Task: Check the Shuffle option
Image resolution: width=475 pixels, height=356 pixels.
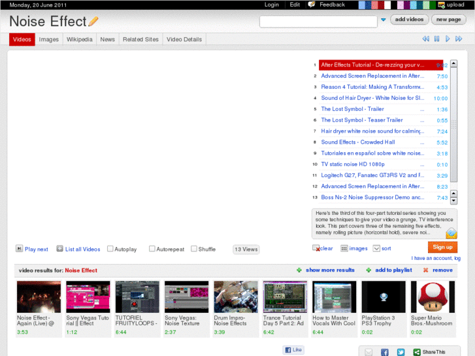Action: tap(194, 249)
